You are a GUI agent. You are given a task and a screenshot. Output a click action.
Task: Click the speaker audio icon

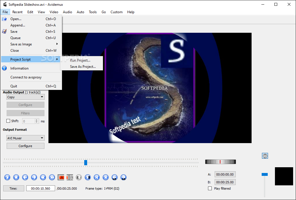(265, 156)
